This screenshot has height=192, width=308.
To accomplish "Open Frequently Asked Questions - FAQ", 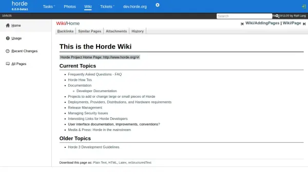I will pos(95,74).
